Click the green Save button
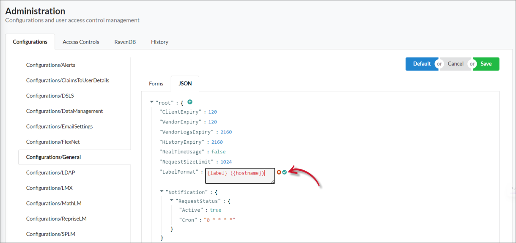Viewport: 516px width, 243px height. point(486,64)
